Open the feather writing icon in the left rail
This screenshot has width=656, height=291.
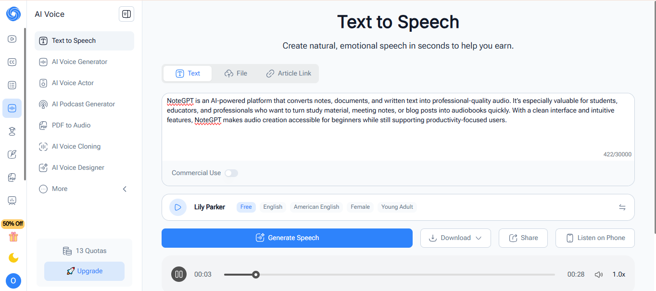(x=12, y=154)
